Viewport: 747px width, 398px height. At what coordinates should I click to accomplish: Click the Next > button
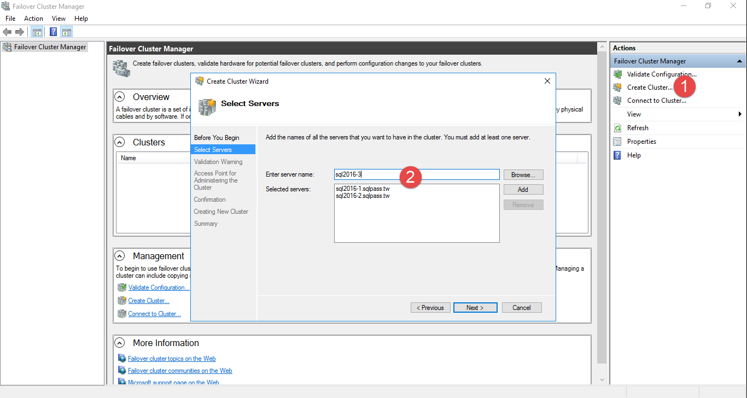click(x=475, y=308)
